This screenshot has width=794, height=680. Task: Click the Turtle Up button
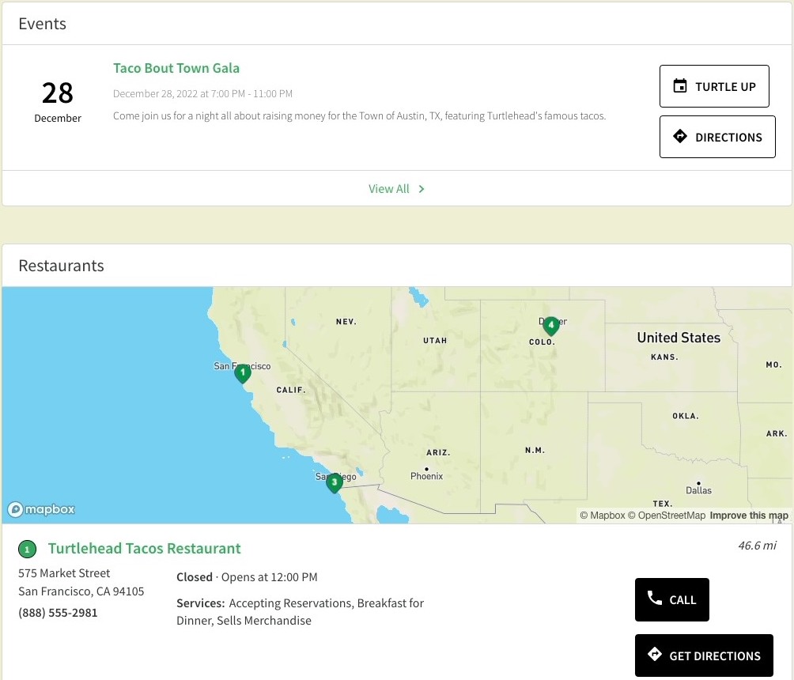point(714,86)
